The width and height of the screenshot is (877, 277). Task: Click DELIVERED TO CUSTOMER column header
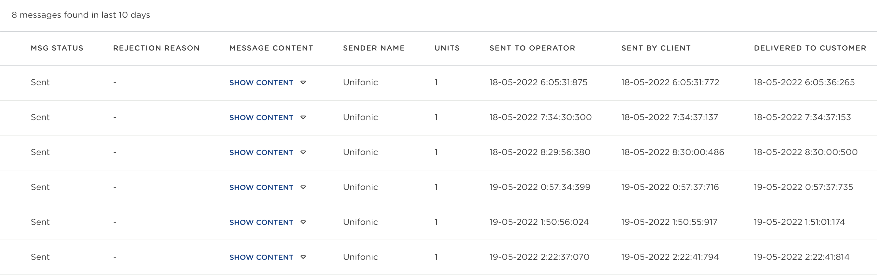tap(810, 48)
